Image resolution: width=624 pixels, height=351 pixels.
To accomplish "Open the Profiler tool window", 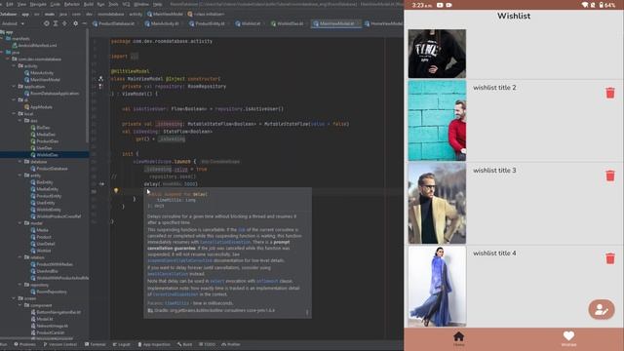I will [x=231, y=344].
